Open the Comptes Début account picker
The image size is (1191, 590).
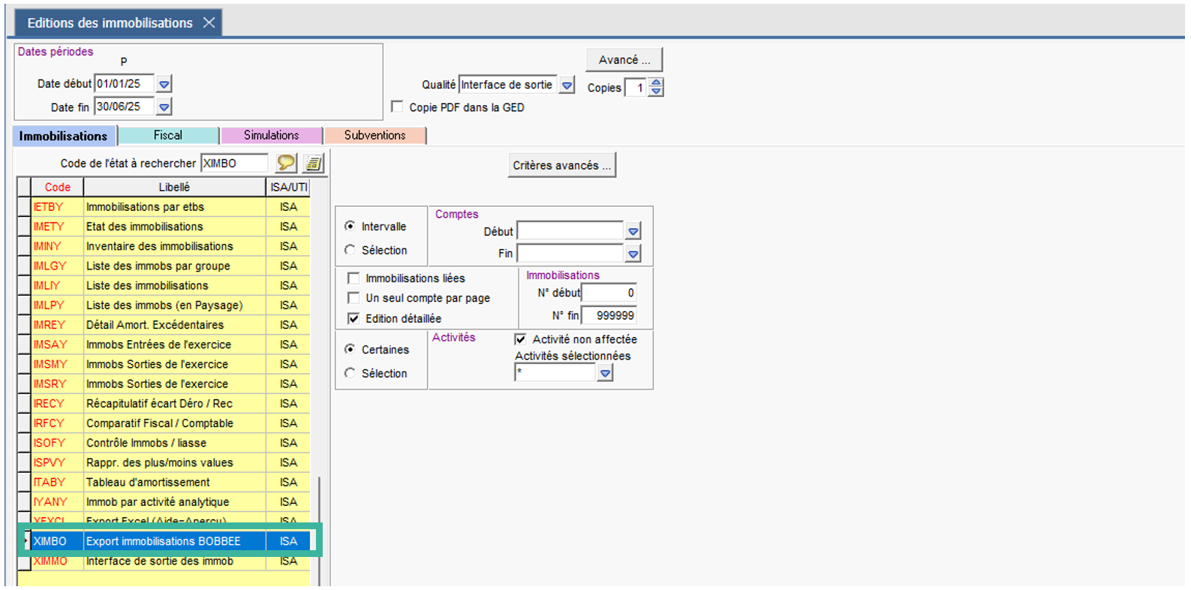pos(633,231)
